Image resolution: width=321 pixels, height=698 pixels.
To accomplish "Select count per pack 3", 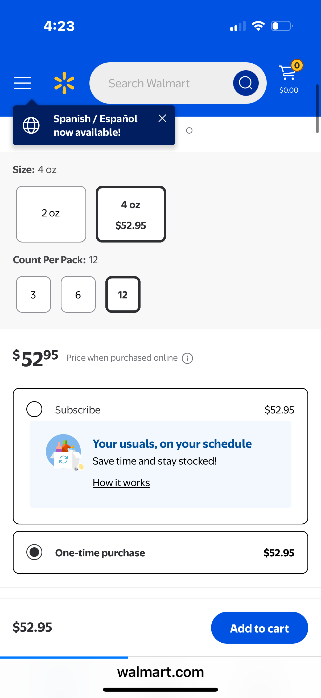I will [x=34, y=294].
